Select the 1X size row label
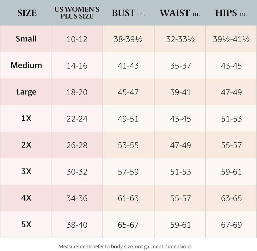 26,118
